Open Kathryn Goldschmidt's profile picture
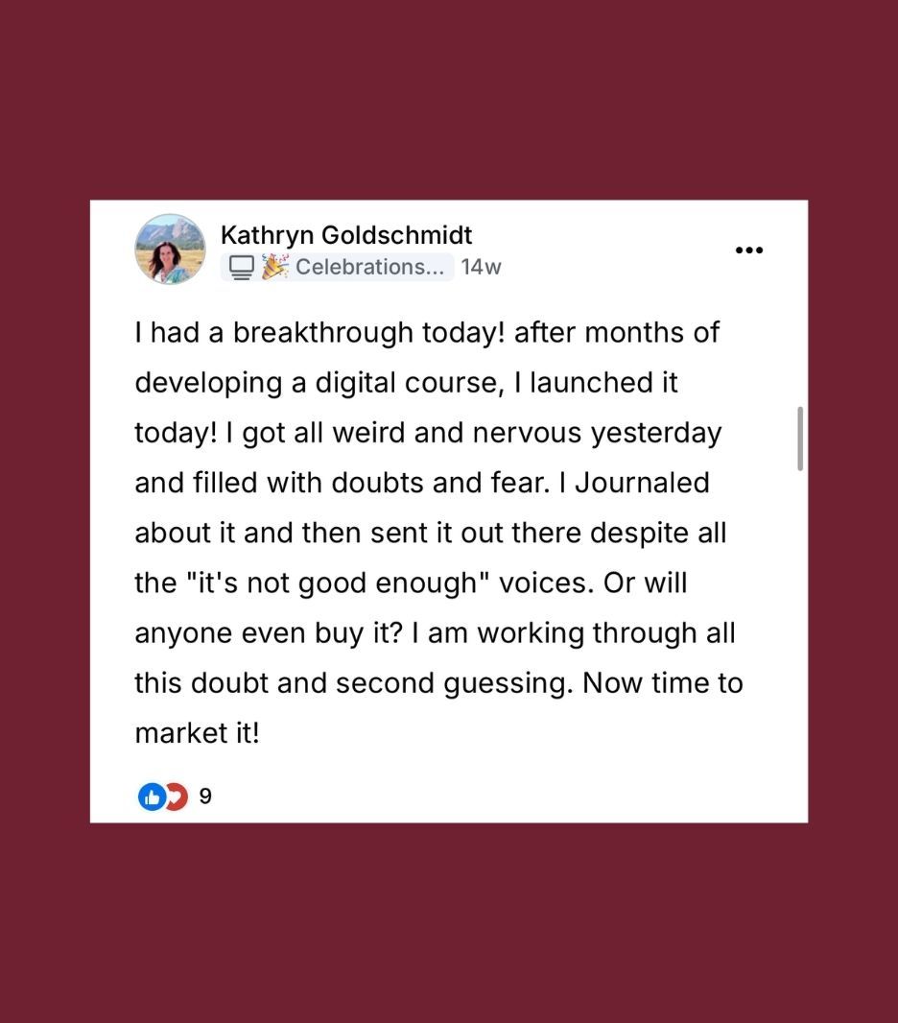The height and width of the screenshot is (1023, 898). tap(170, 250)
